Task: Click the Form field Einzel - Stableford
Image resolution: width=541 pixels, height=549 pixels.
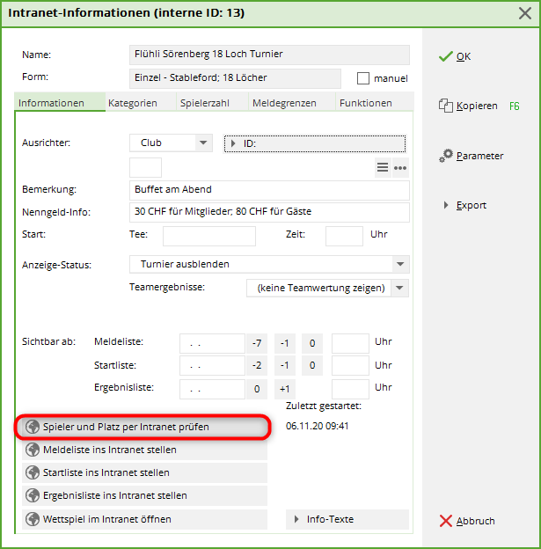Action: [235, 78]
